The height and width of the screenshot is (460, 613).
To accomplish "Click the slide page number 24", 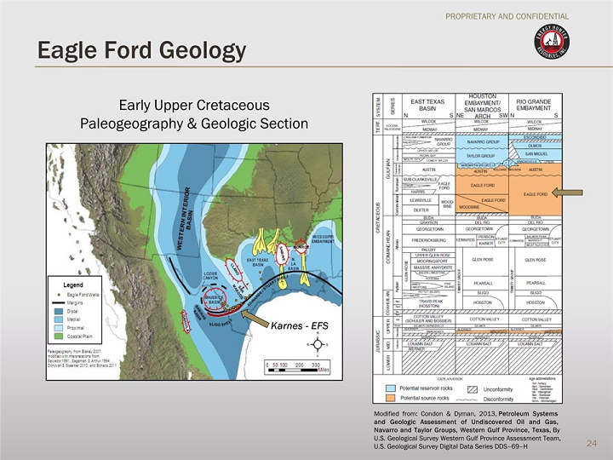I will 591,443.
